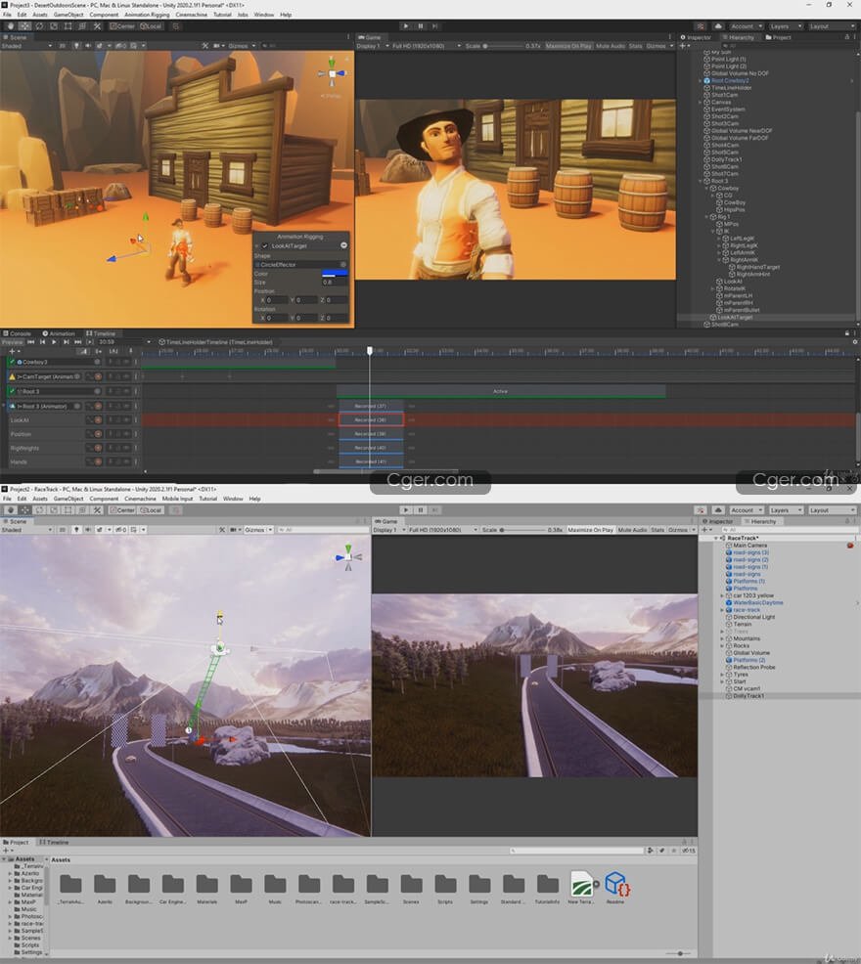This screenshot has width=861, height=964.
Task: Click Pause button in Project3 window
Action: pyautogui.click(x=421, y=26)
